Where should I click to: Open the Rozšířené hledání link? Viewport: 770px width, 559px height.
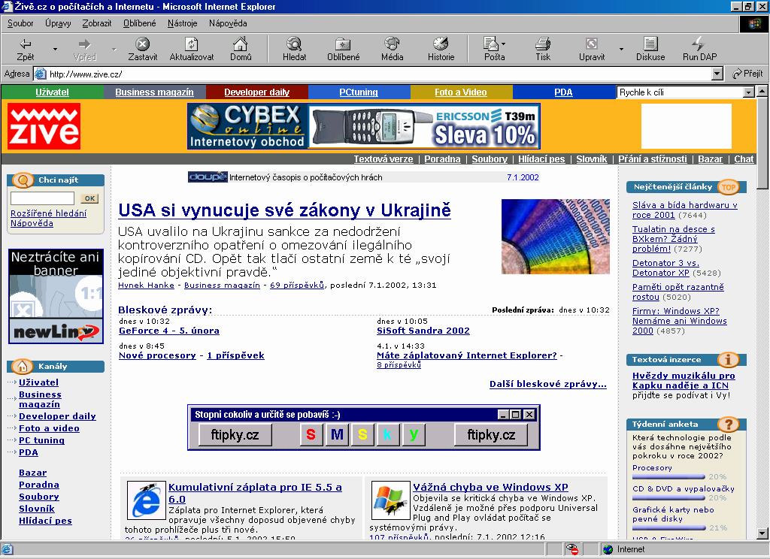pyautogui.click(x=49, y=213)
